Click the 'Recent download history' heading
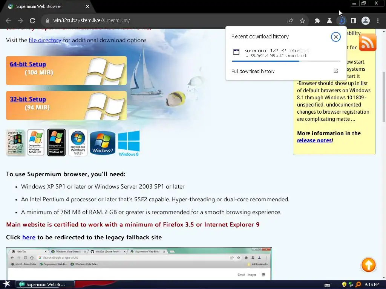Viewport: 386px width, 289px height. point(260,37)
